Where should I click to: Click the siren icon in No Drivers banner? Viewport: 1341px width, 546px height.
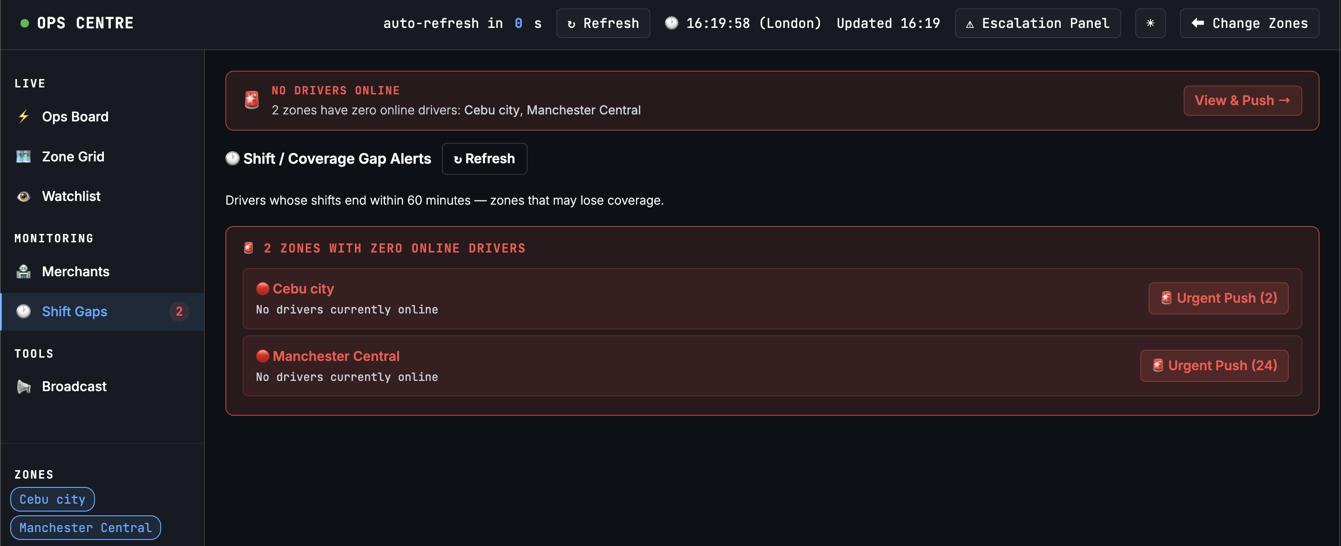point(252,100)
